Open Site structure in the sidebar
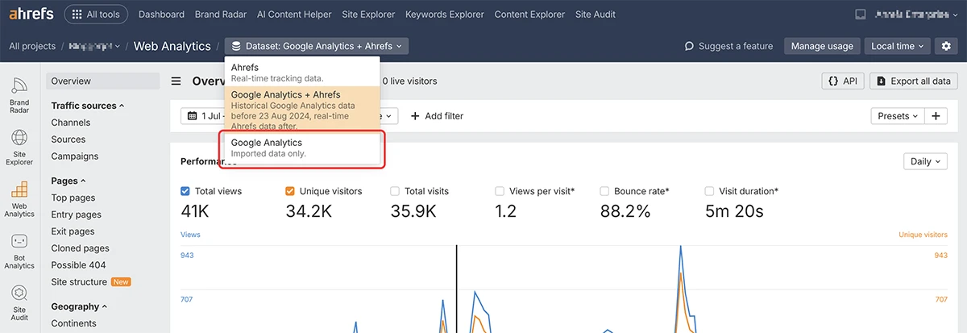Image resolution: width=967 pixels, height=333 pixels. (79, 281)
